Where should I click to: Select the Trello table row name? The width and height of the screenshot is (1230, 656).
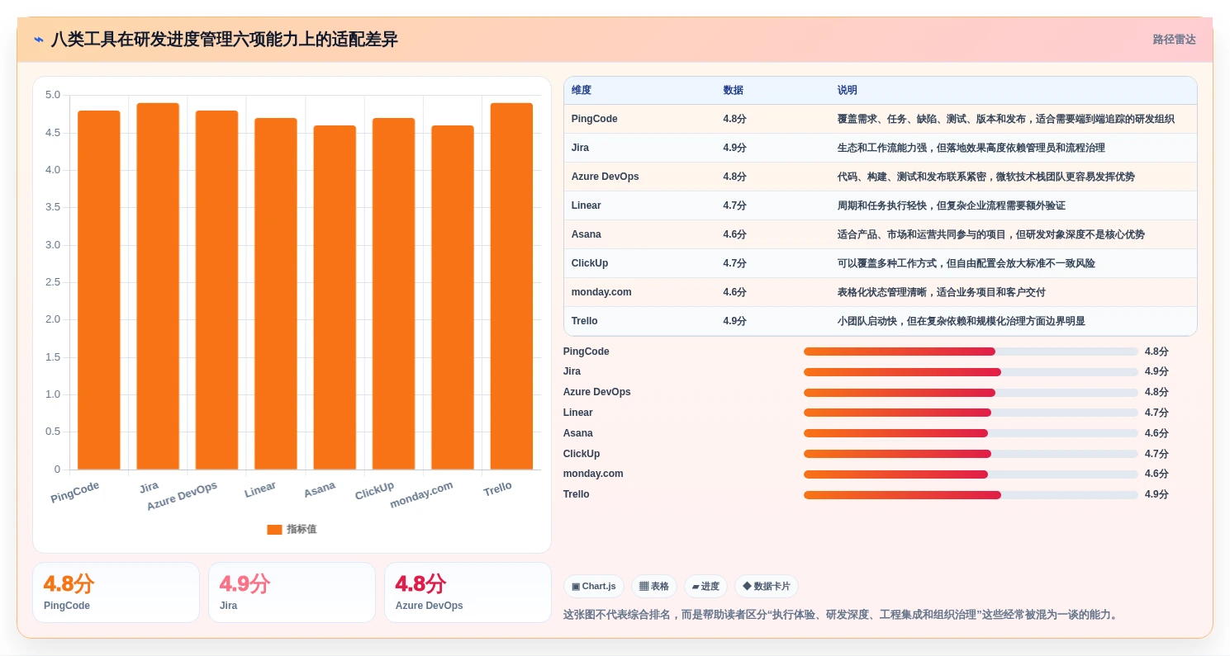tap(585, 321)
